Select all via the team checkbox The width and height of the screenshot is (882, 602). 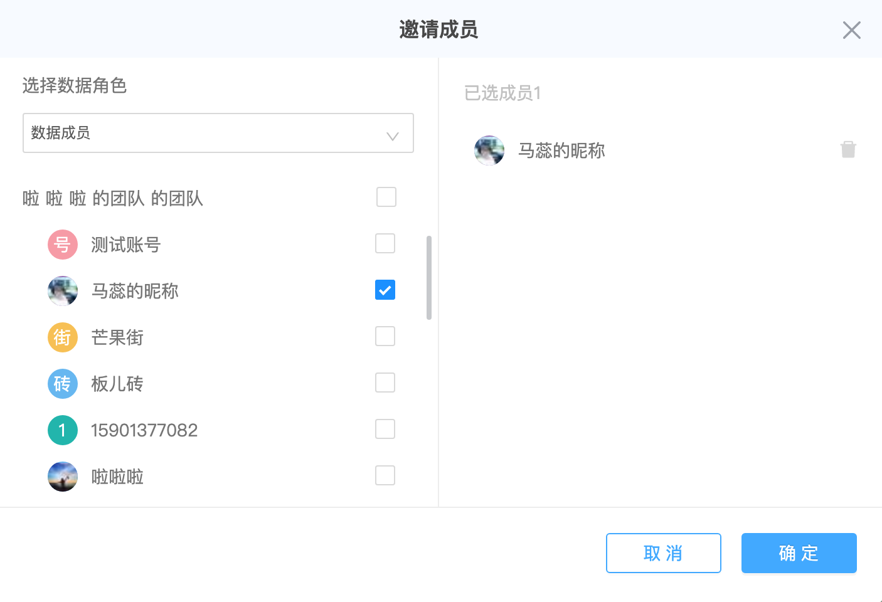click(x=386, y=197)
